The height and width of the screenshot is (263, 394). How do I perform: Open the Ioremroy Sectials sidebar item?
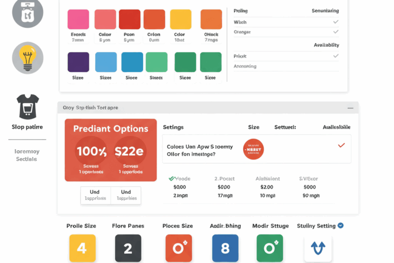[x=27, y=155]
